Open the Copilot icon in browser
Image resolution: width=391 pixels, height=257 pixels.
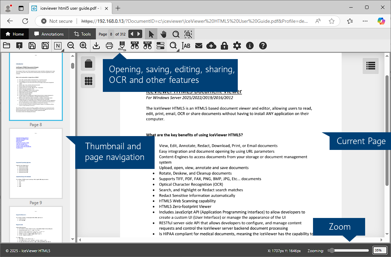(x=381, y=21)
